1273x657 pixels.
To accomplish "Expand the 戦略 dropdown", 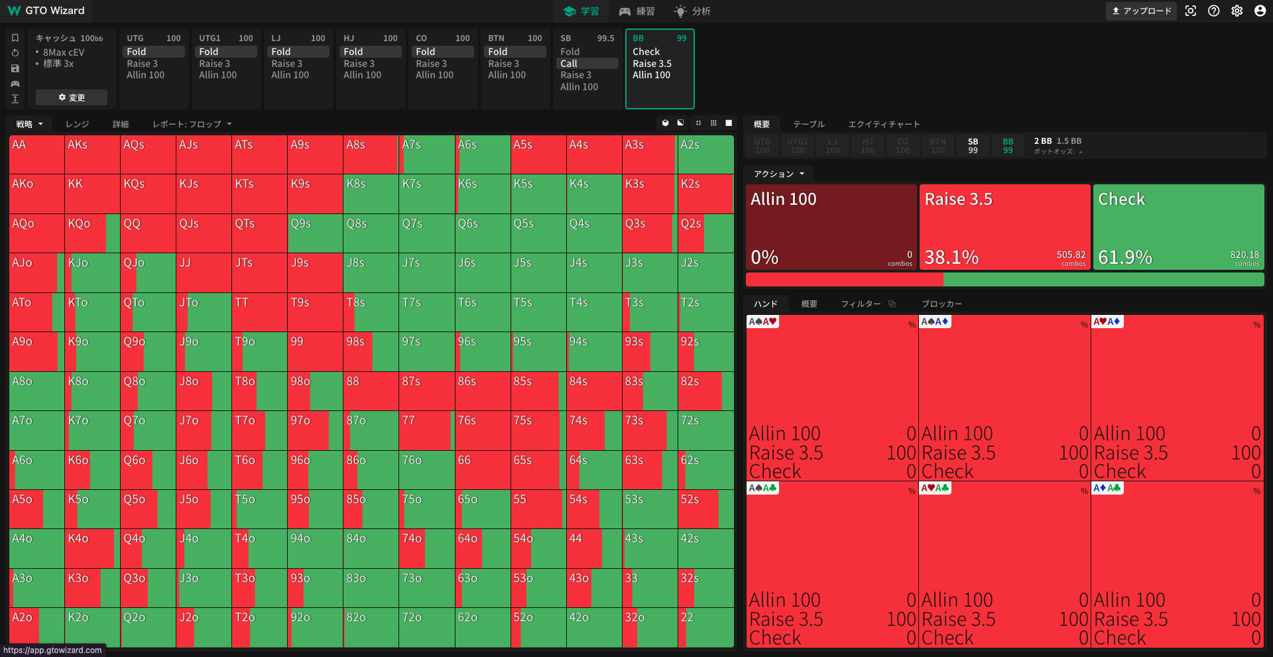I will [29, 124].
